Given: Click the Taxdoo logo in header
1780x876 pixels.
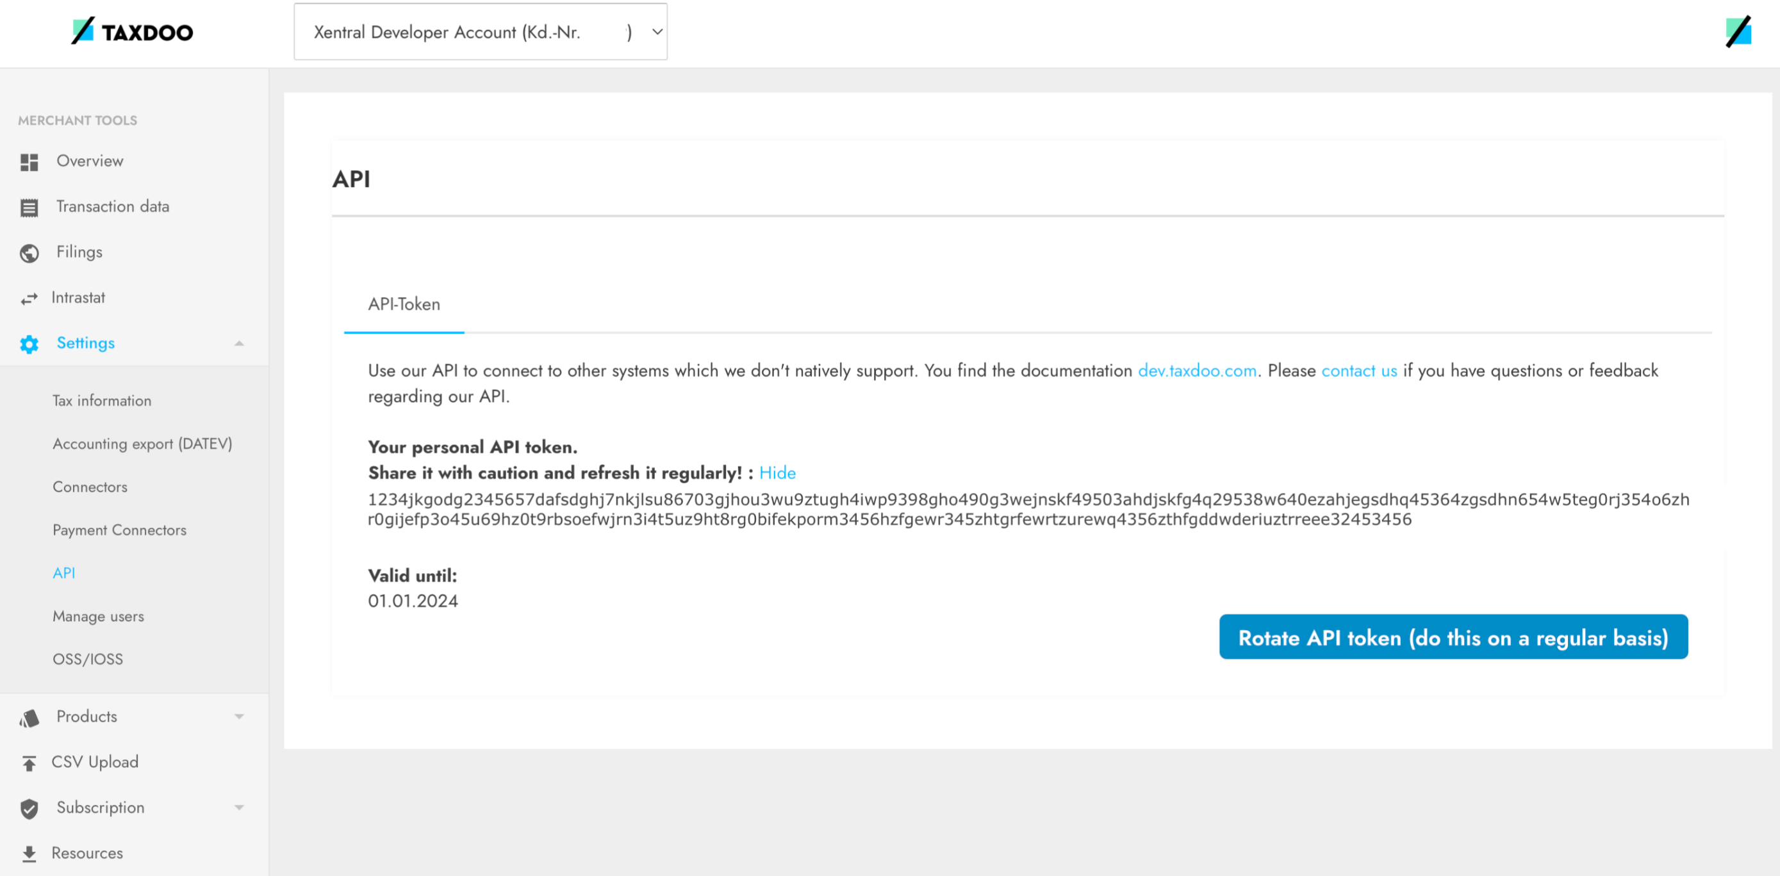Looking at the screenshot, I should tap(133, 32).
